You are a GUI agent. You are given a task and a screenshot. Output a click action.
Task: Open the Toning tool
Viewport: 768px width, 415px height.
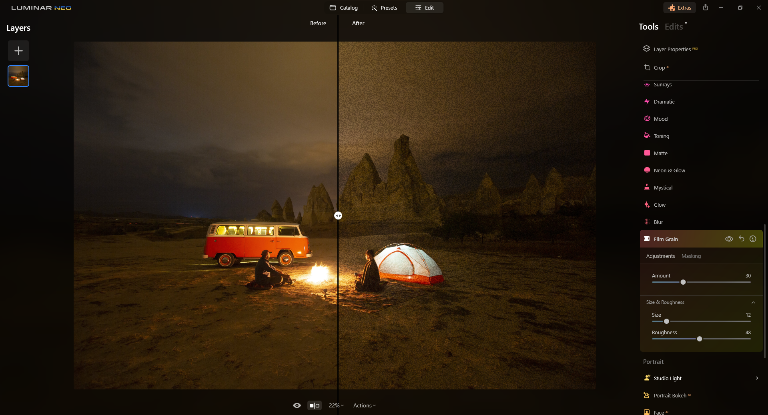click(661, 136)
